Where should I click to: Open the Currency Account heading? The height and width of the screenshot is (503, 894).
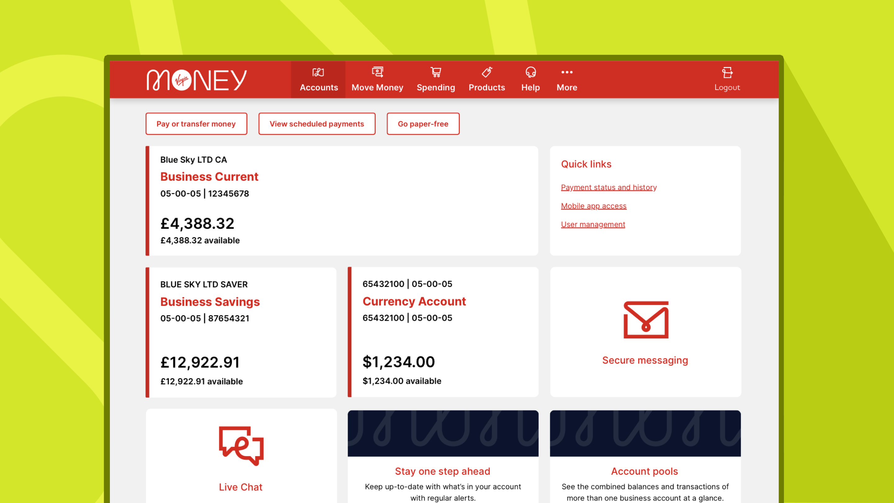(414, 301)
